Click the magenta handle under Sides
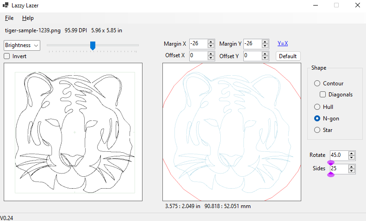 pyautogui.click(x=331, y=175)
